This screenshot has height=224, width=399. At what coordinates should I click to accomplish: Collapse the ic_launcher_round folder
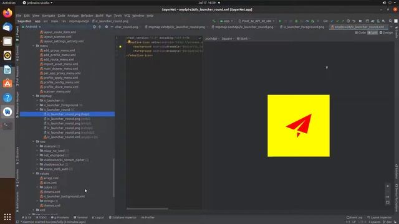pos(37,110)
